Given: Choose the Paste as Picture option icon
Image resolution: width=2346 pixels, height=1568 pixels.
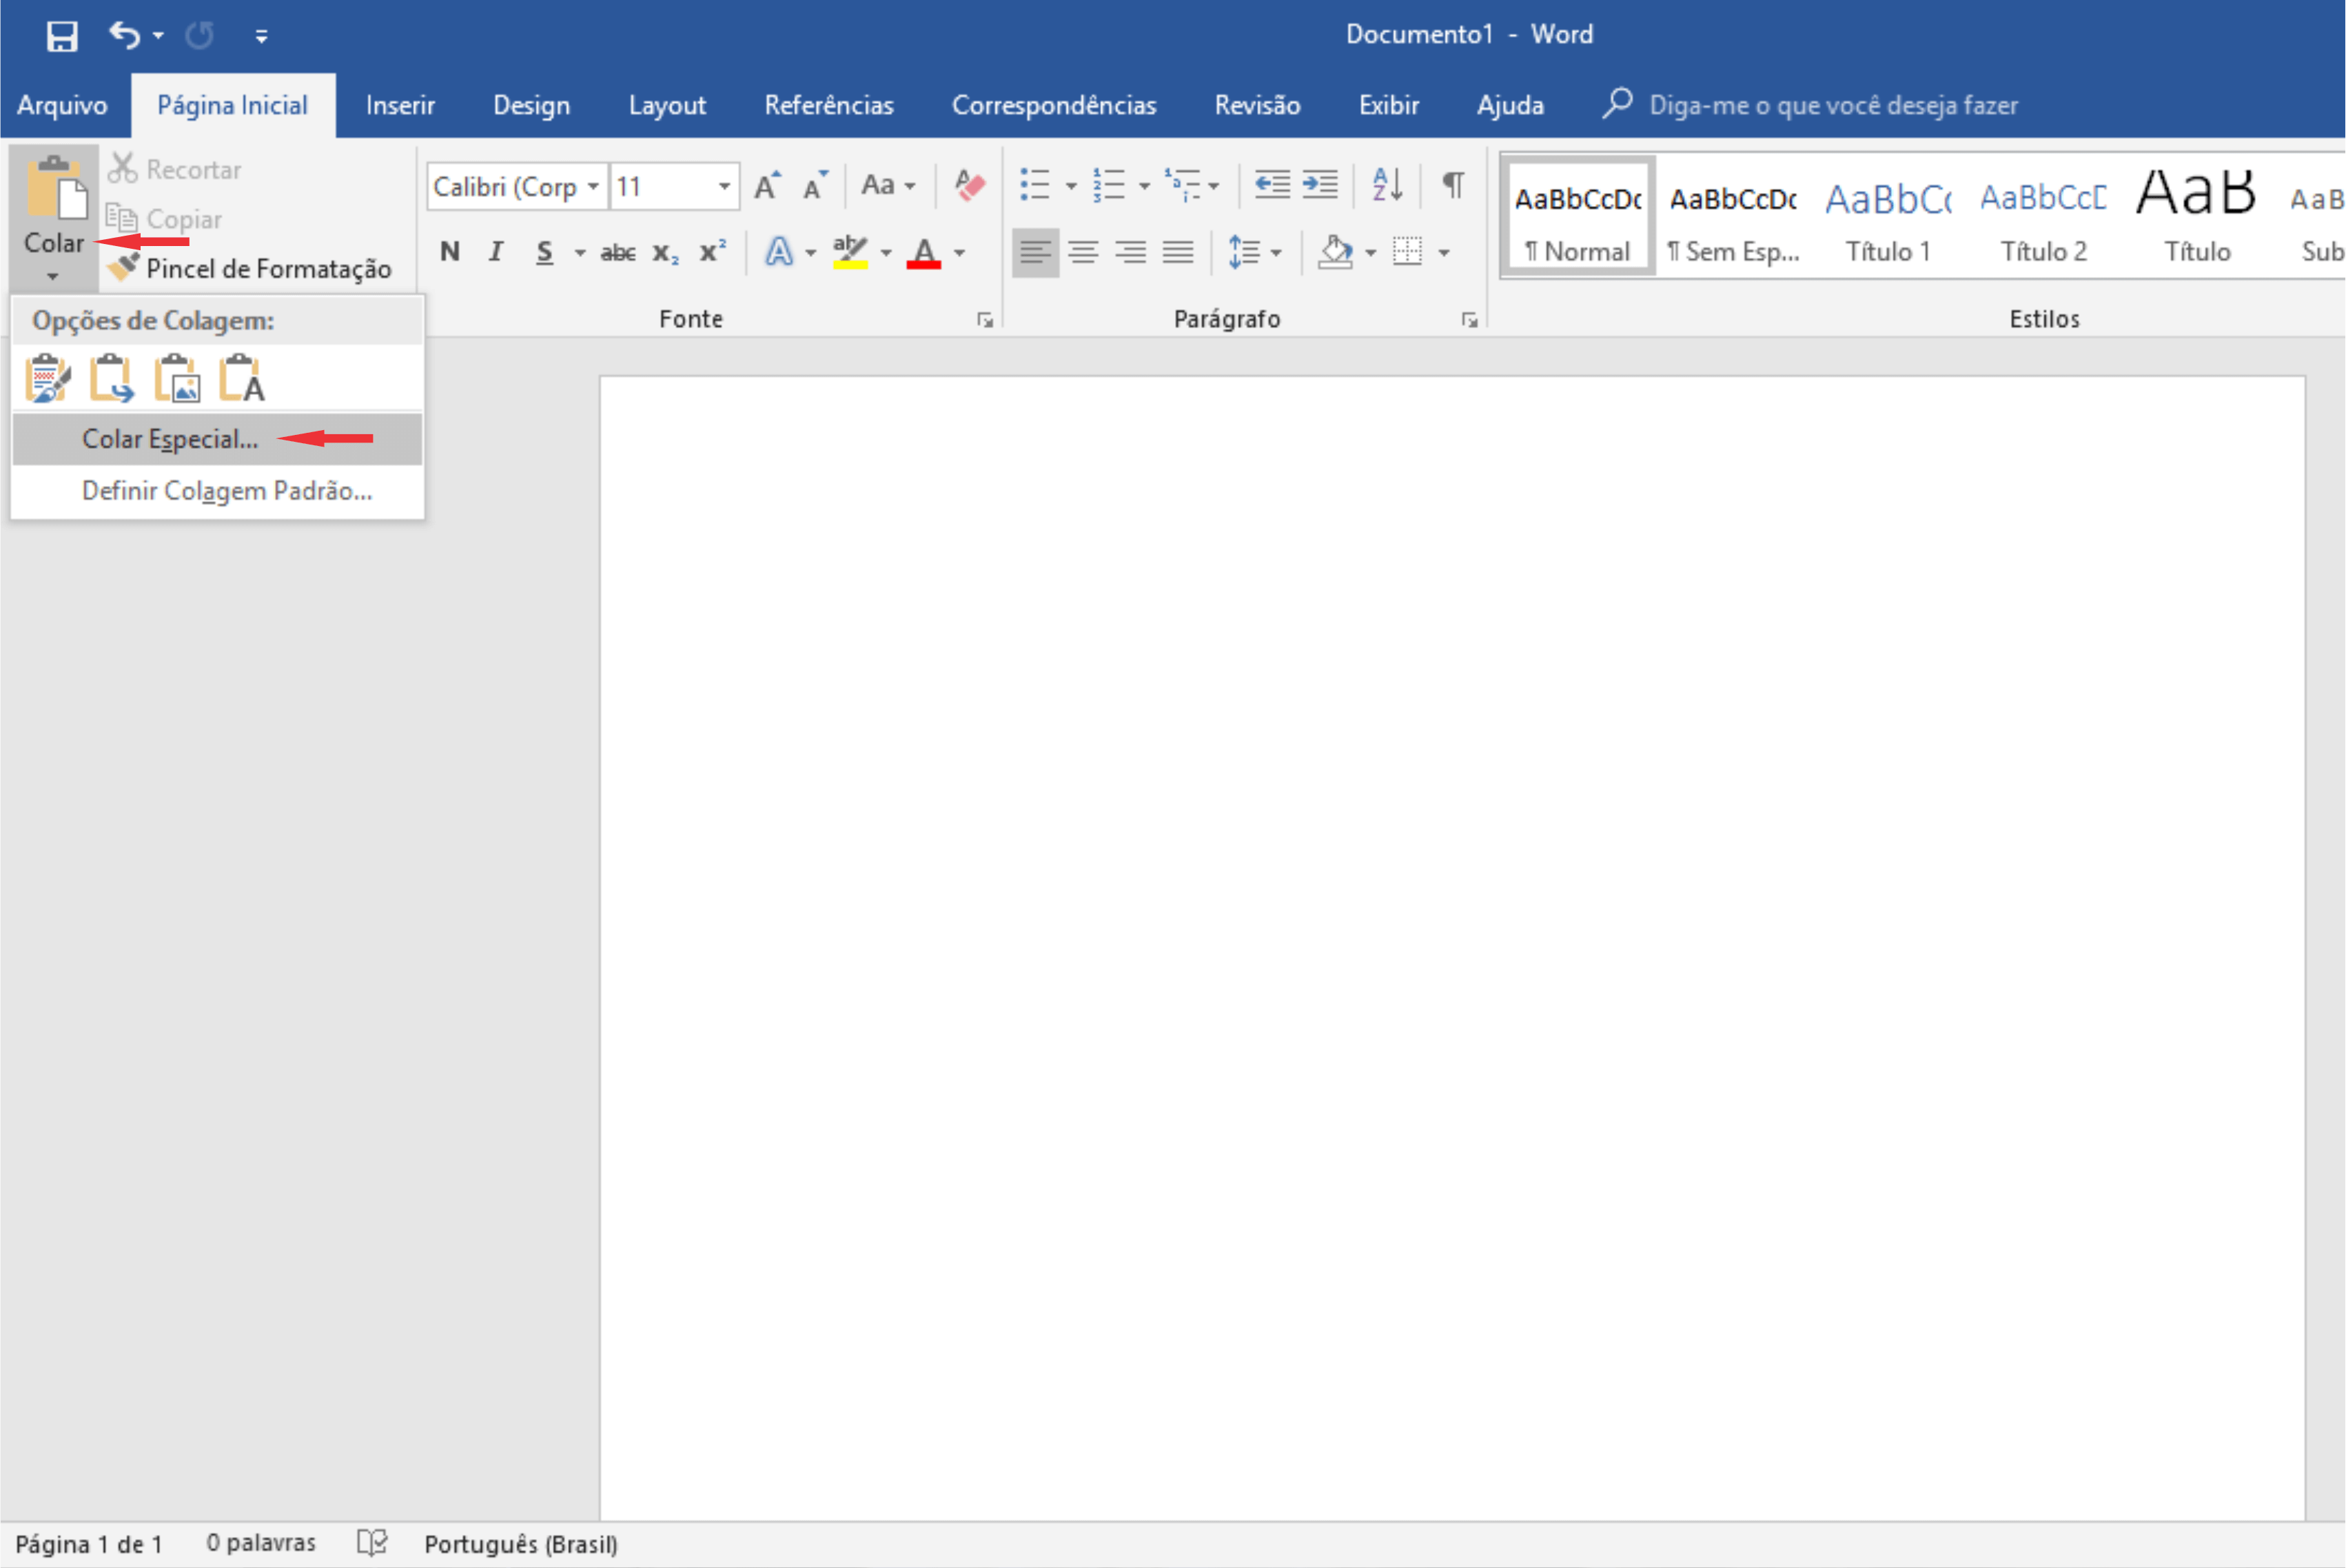Looking at the screenshot, I should pyautogui.click(x=177, y=379).
